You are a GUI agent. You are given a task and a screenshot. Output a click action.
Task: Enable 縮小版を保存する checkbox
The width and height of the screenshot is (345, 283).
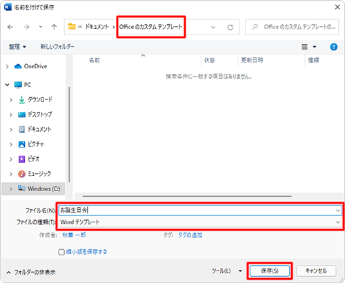[61, 252]
